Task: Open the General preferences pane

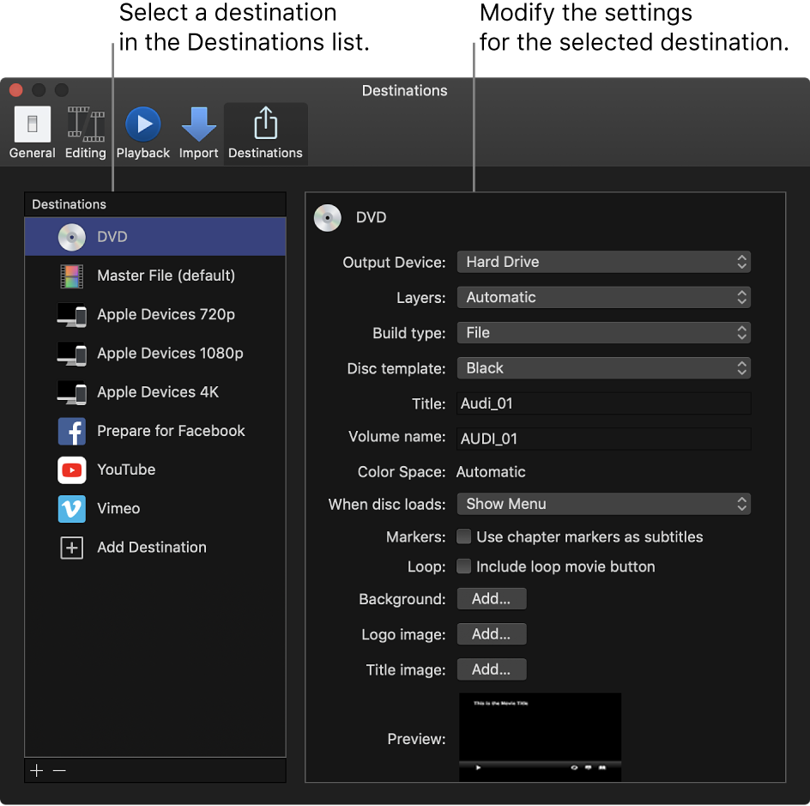Action: tap(33, 133)
